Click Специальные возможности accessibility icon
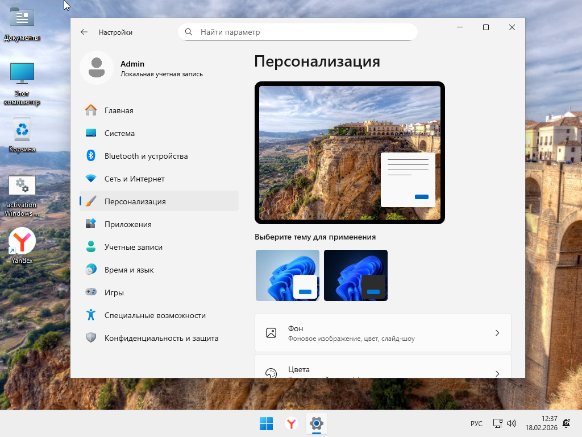This screenshot has width=582, height=437. point(91,315)
